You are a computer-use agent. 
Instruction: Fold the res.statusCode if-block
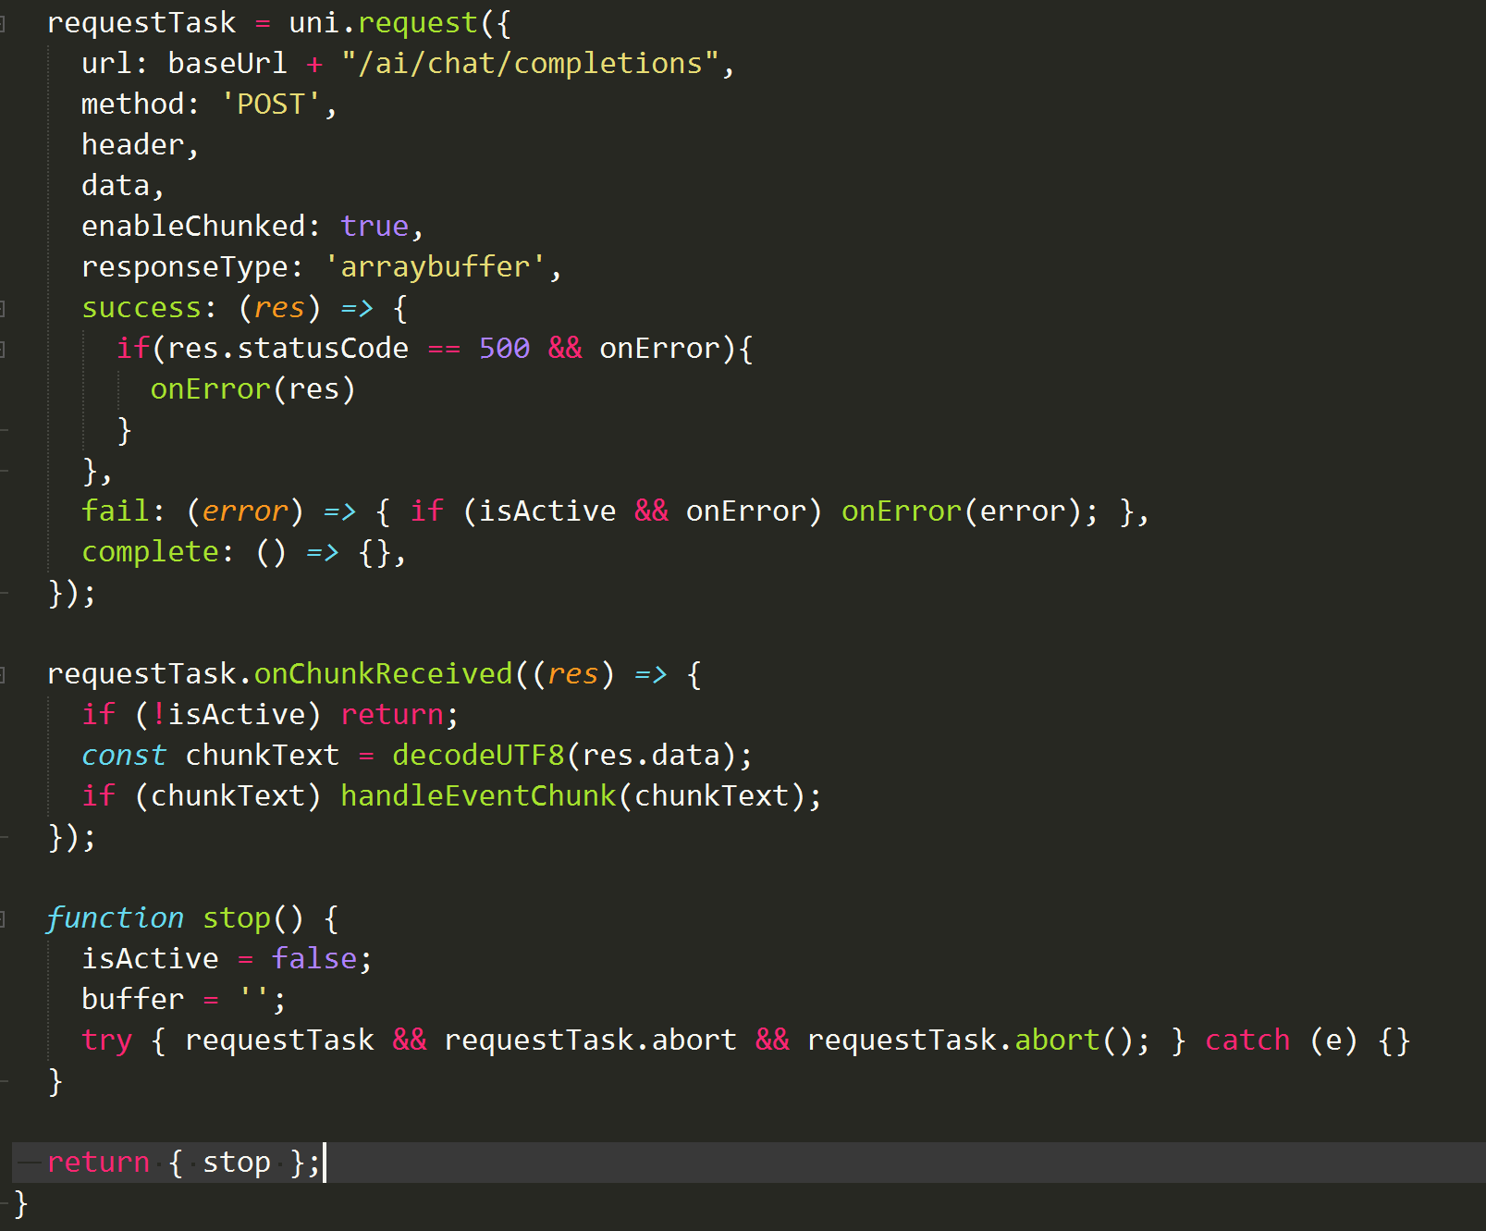pos(3,350)
